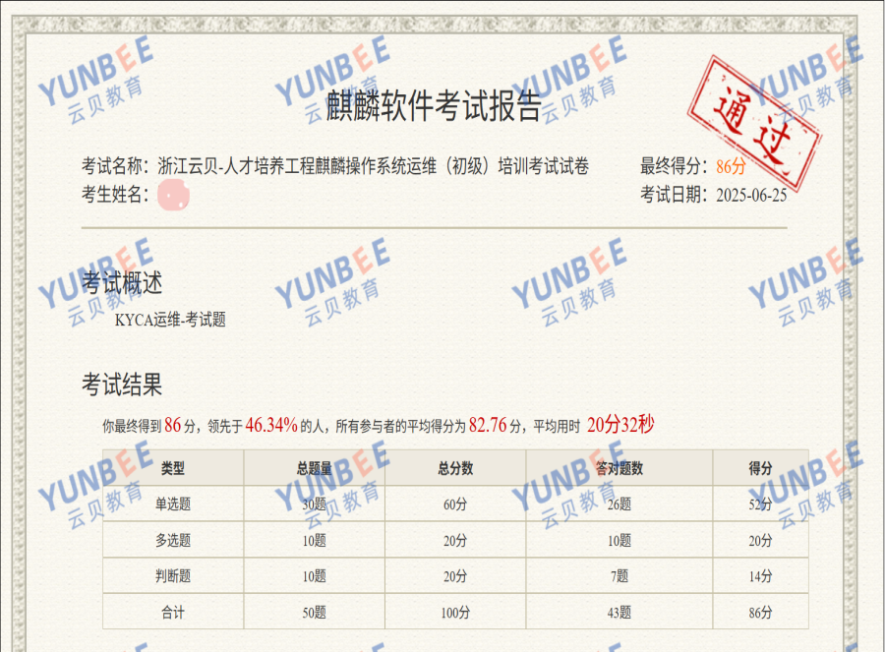Image resolution: width=885 pixels, height=652 pixels.
Task: Click 50题 in the 合计 row
Action: point(315,613)
